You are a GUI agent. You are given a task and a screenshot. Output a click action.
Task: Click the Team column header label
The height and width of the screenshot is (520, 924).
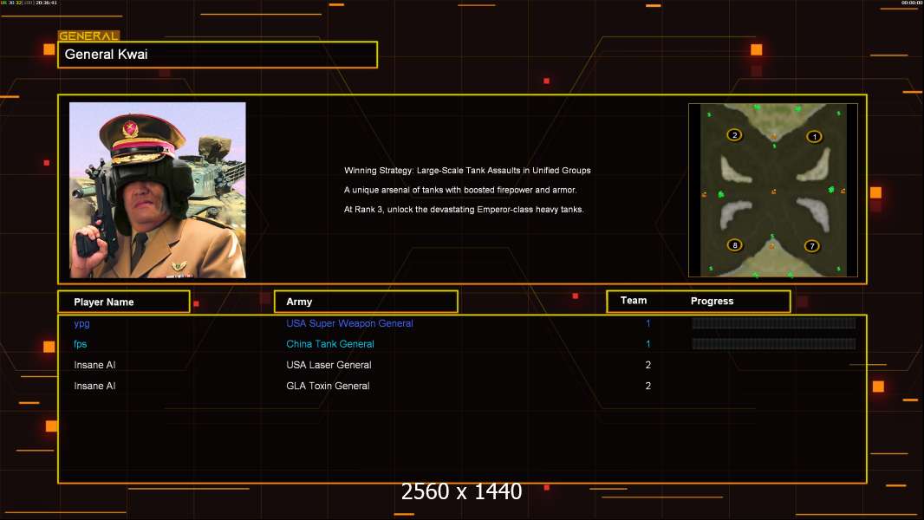coord(634,301)
